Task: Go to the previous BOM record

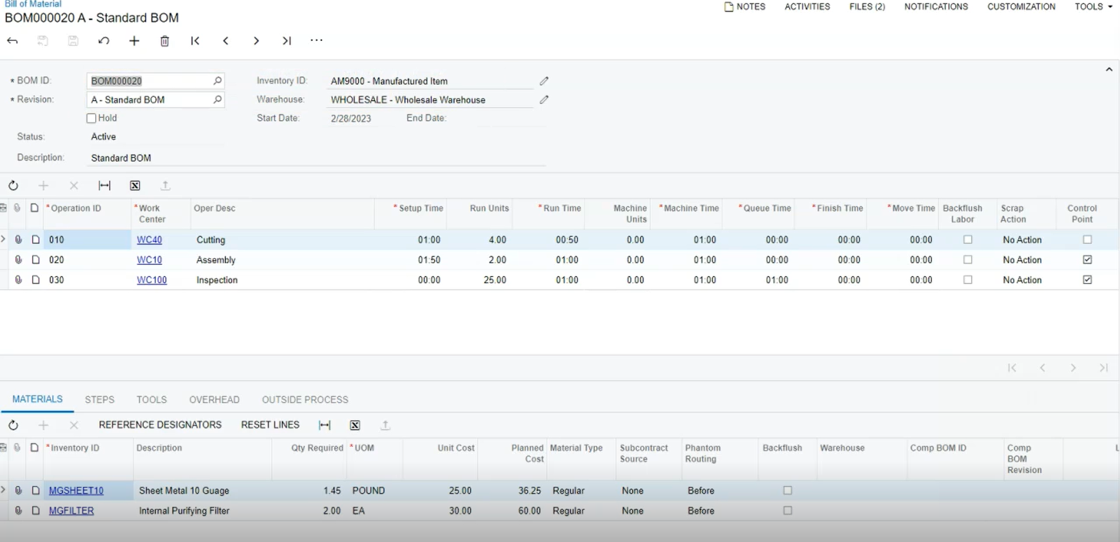Action: (225, 41)
